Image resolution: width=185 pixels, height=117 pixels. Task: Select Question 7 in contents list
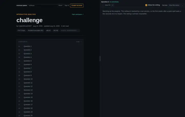[27, 68]
